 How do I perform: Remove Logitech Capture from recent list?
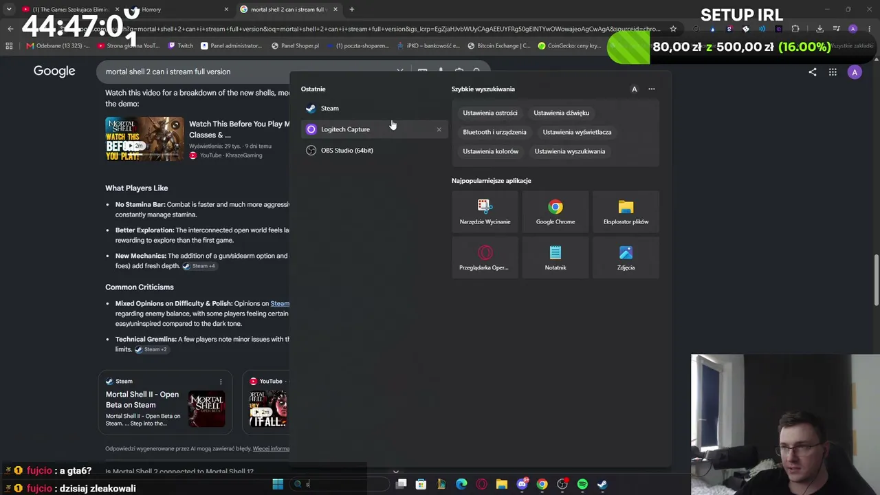click(x=439, y=129)
